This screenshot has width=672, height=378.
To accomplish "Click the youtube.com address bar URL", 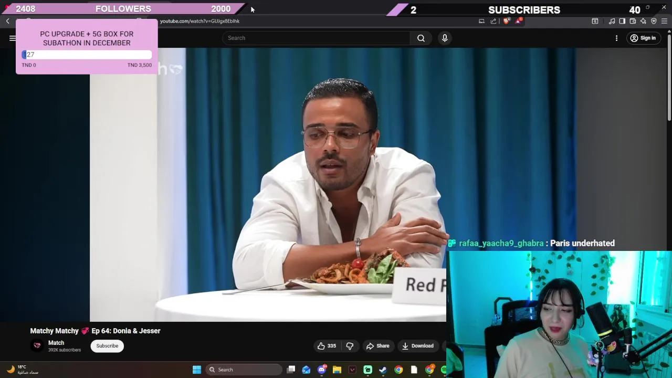I will [199, 21].
